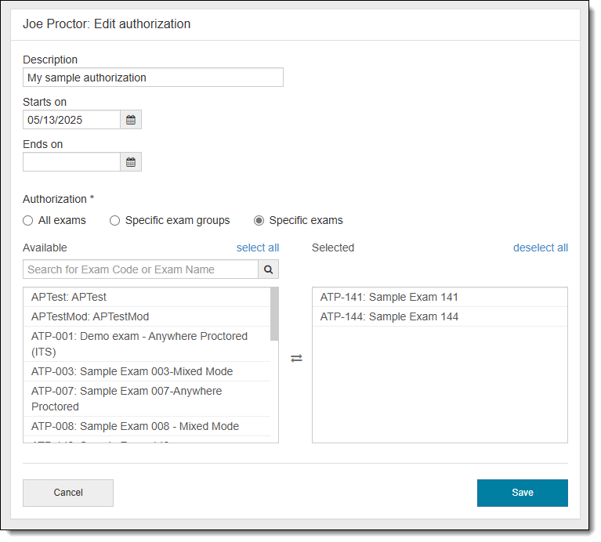Image resolution: width=601 pixels, height=542 pixels.
Task: Click the Description text field
Action: 153,78
